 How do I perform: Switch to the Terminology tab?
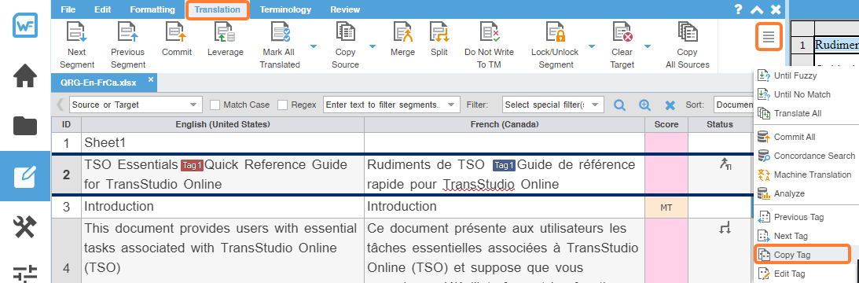(x=285, y=9)
